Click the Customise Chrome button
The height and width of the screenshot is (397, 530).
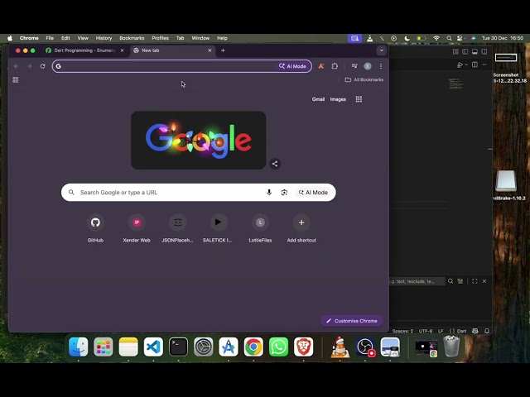pyautogui.click(x=351, y=321)
